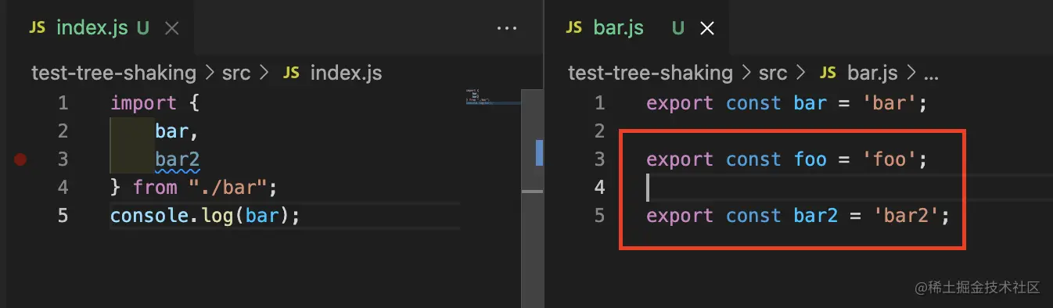Click the minimap in index.js editor
The width and height of the screenshot is (1053, 308).
(x=494, y=97)
